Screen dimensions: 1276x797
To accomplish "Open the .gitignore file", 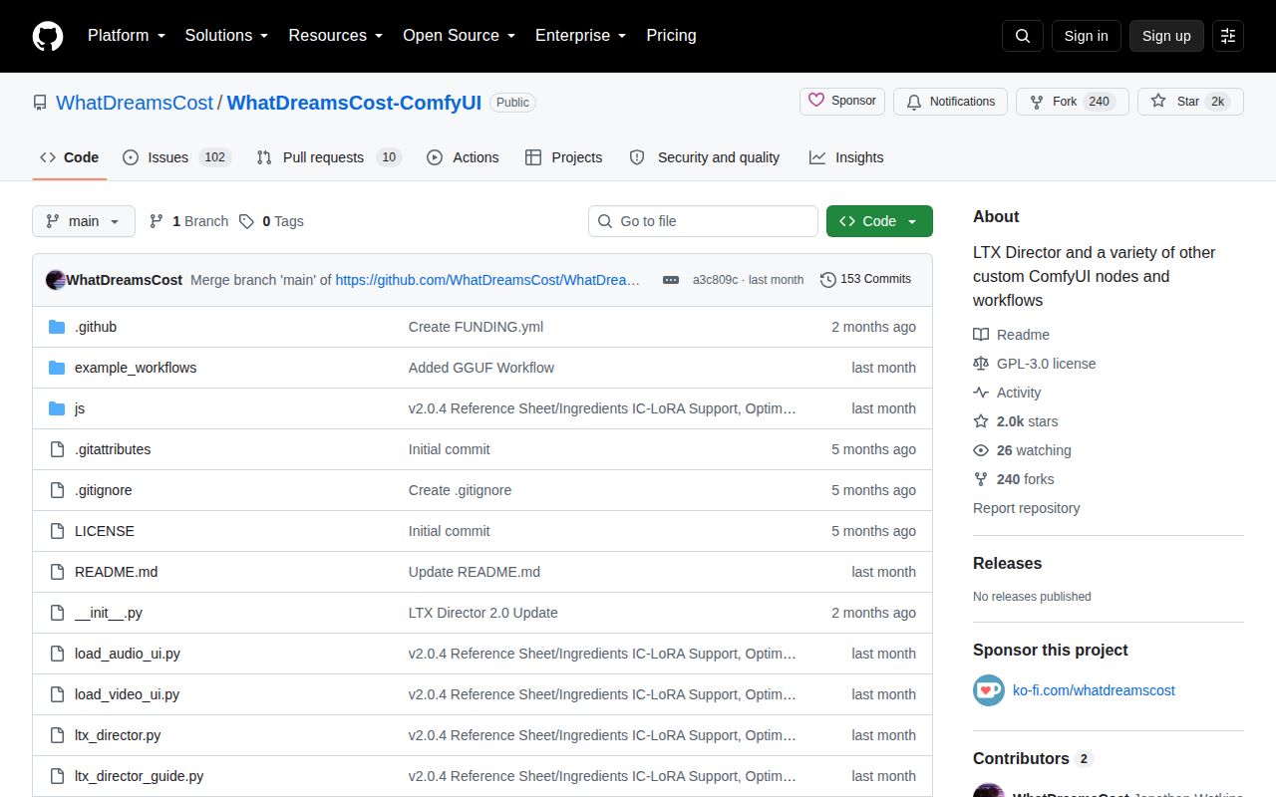I will [104, 490].
